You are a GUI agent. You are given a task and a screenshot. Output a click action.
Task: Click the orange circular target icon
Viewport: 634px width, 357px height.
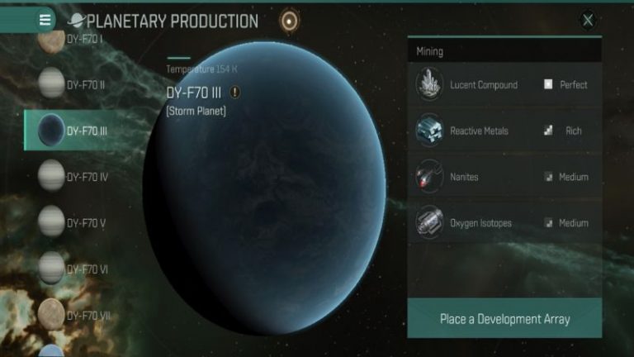289,21
